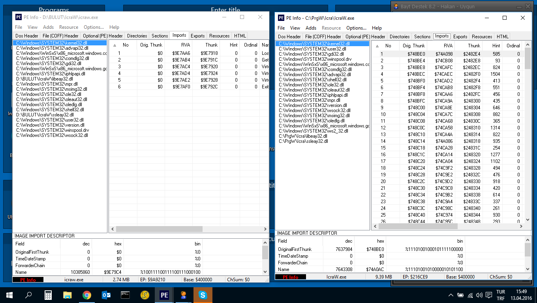Open File Explorer from the taskbar
The height and width of the screenshot is (303, 537).
[x=68, y=295]
